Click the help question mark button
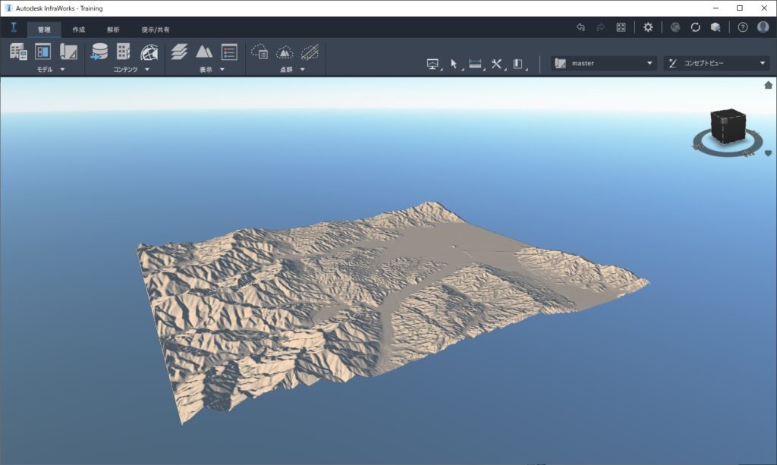Image resolution: width=777 pixels, height=465 pixels. coord(744,27)
